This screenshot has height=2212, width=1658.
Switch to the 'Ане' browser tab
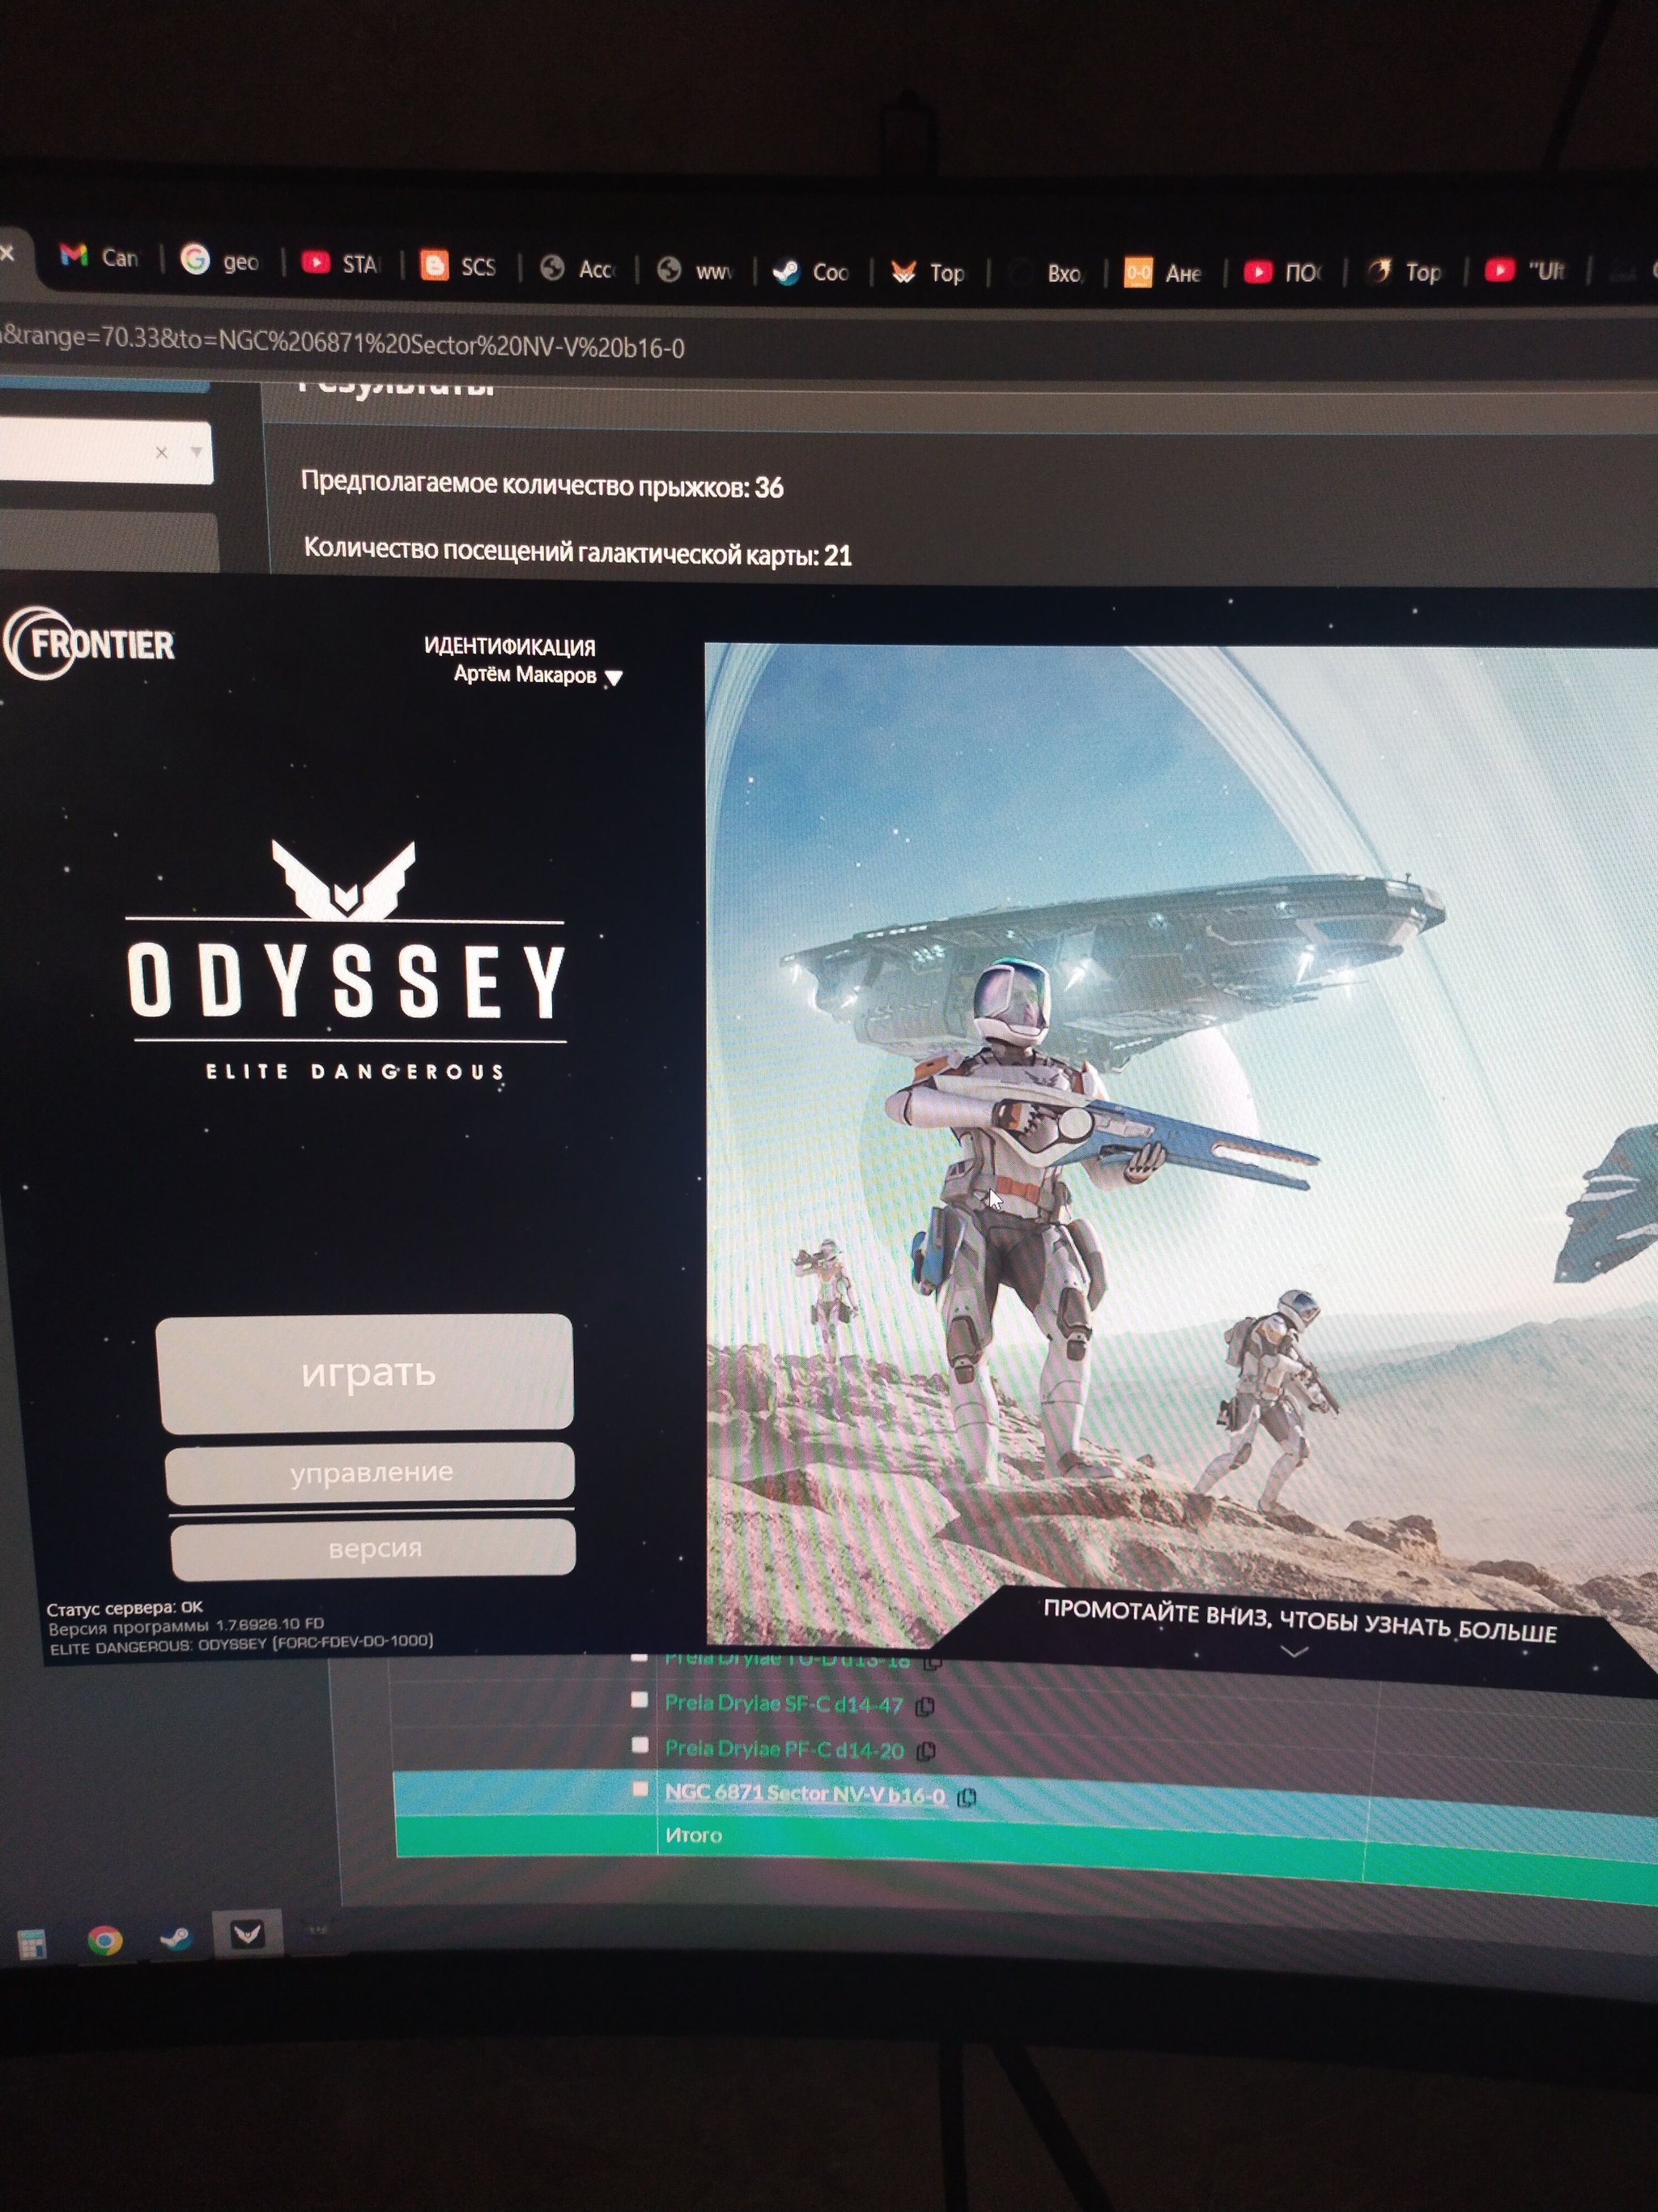[1164, 273]
